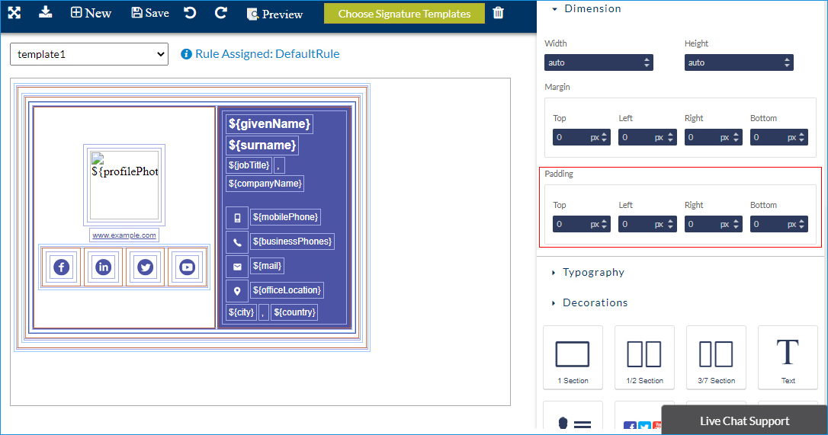This screenshot has height=435, width=828.
Task: Open Live Chat Support
Action: 744,421
